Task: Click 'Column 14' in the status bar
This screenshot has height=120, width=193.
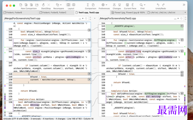Action: click(x=88, y=119)
